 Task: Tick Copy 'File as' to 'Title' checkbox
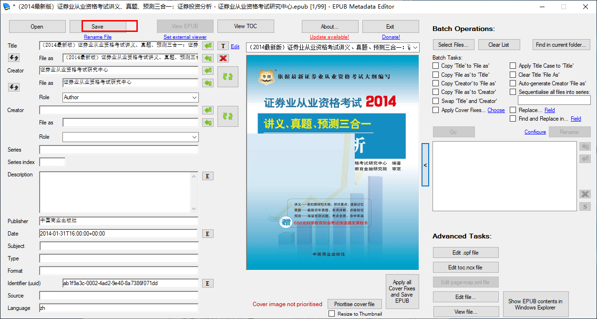(x=435, y=75)
